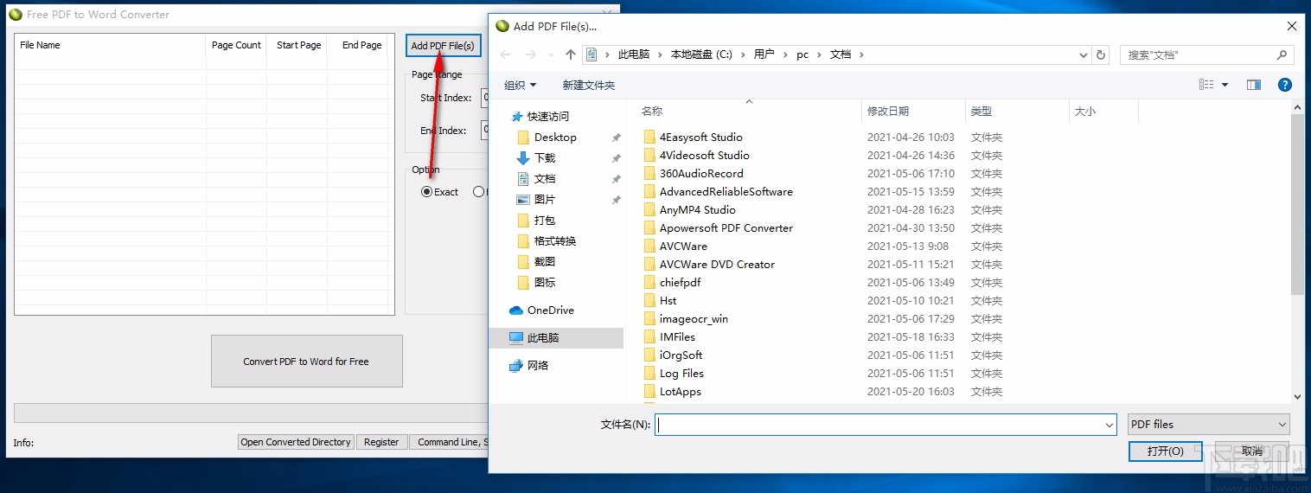Image resolution: width=1311 pixels, height=493 pixels.
Task: Sort files by 修改日期 column
Action: (x=888, y=111)
